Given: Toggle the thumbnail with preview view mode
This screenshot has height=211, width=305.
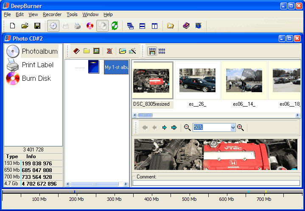Looking at the screenshot, I should click(x=152, y=51).
